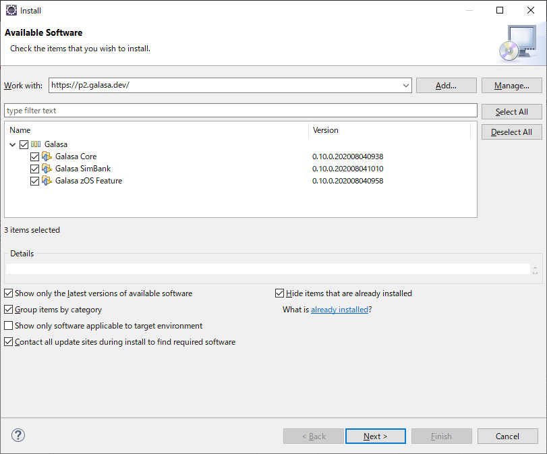Click version 0.10.0.202008040938

[x=348, y=157]
